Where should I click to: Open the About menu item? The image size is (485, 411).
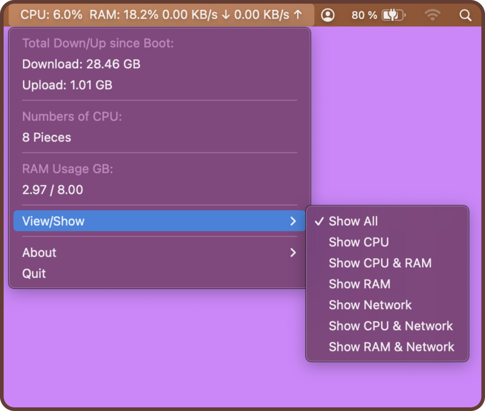[40, 252]
